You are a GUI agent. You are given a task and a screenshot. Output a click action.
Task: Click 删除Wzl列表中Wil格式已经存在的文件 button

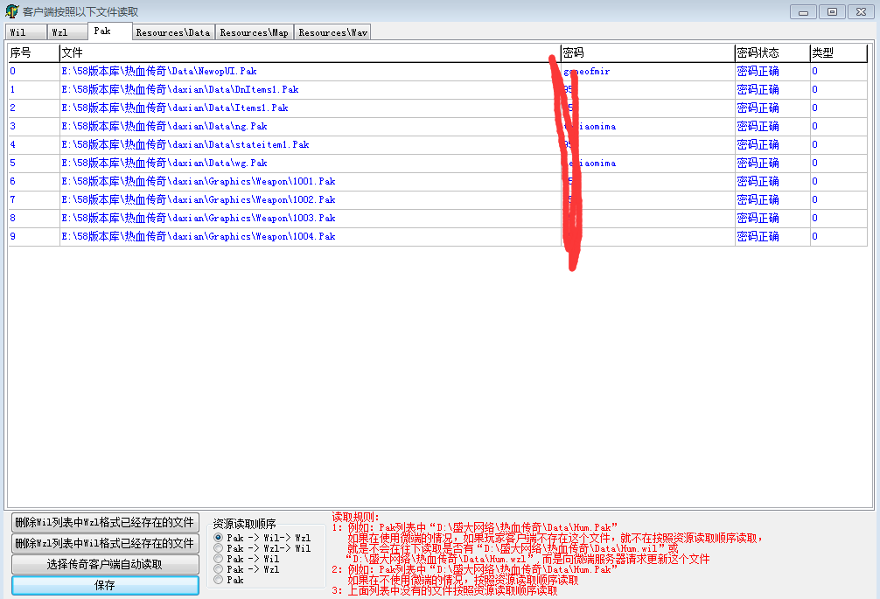click(105, 544)
